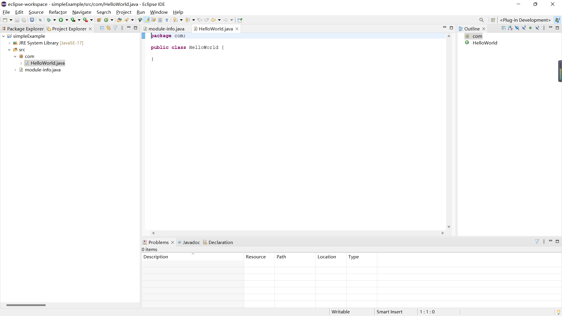Open the Refactor menu
The width and height of the screenshot is (562, 316).
click(58, 12)
